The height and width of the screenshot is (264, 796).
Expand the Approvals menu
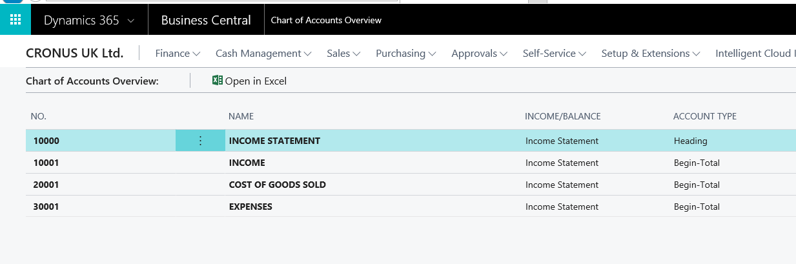tap(479, 54)
